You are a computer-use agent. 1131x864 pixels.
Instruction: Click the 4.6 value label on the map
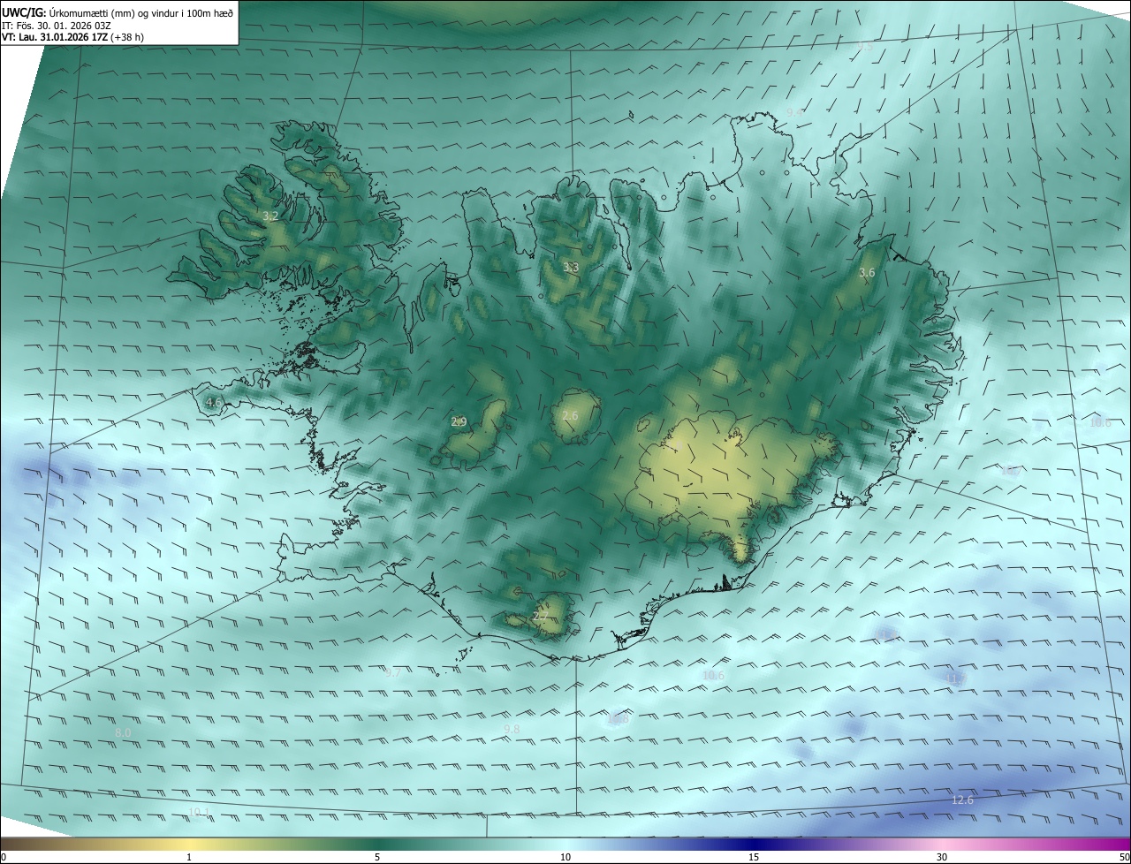(x=213, y=403)
